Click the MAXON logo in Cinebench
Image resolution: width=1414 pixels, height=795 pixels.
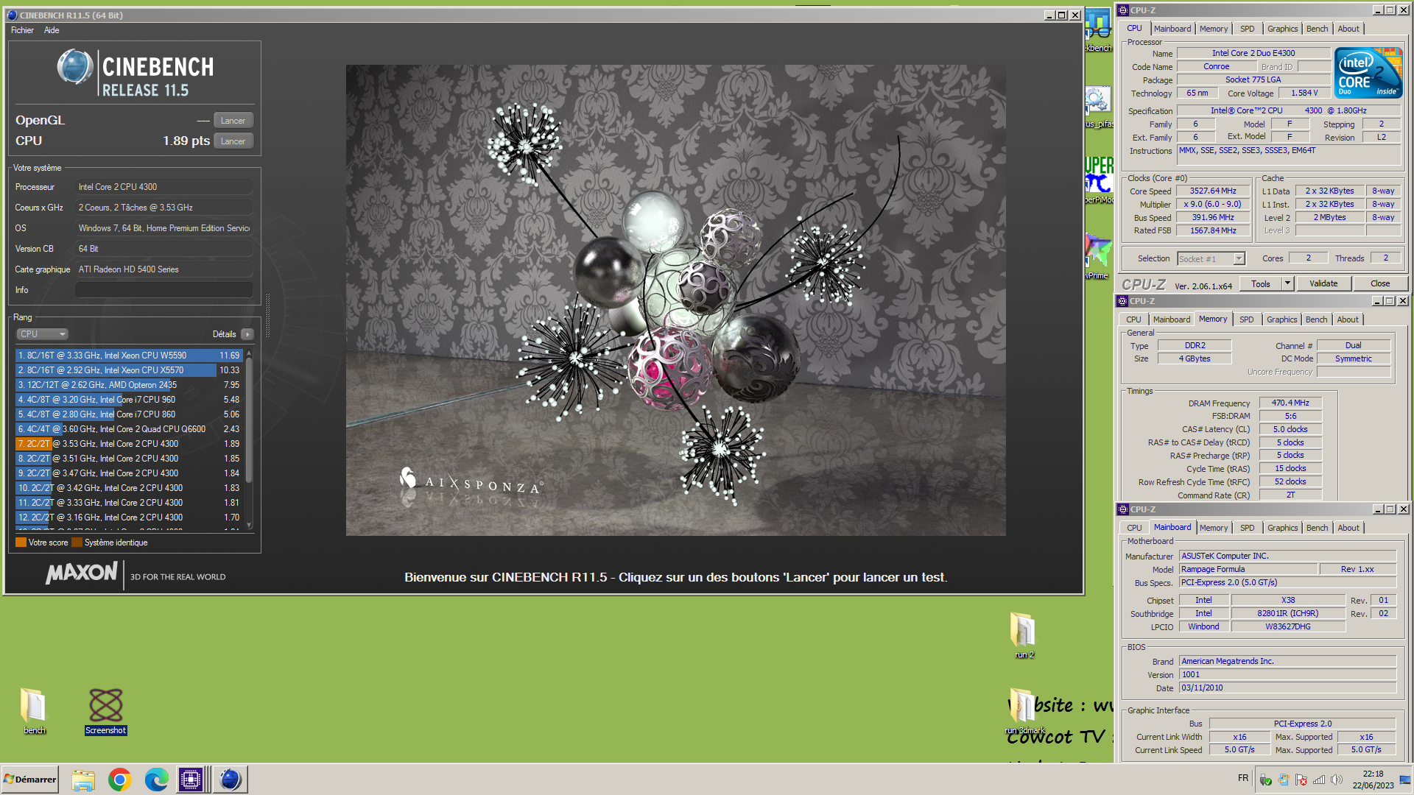point(81,573)
